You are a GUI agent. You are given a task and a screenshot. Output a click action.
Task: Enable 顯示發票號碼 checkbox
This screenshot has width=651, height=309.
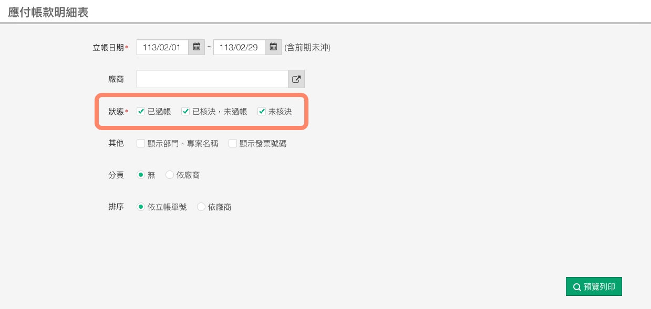[x=233, y=143]
